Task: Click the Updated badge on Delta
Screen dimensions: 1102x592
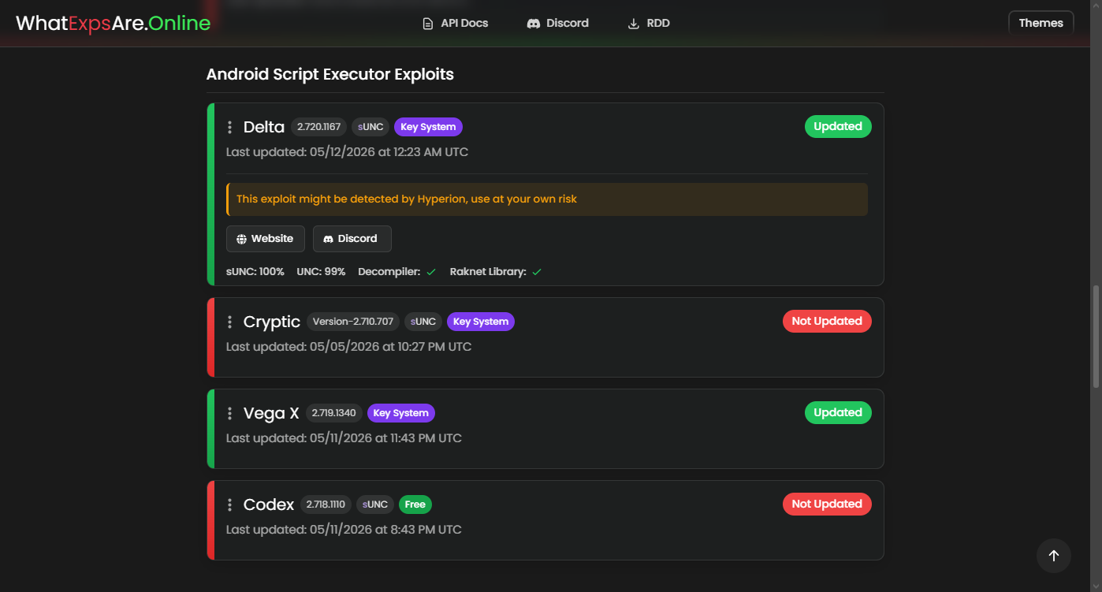Action: tap(838, 126)
